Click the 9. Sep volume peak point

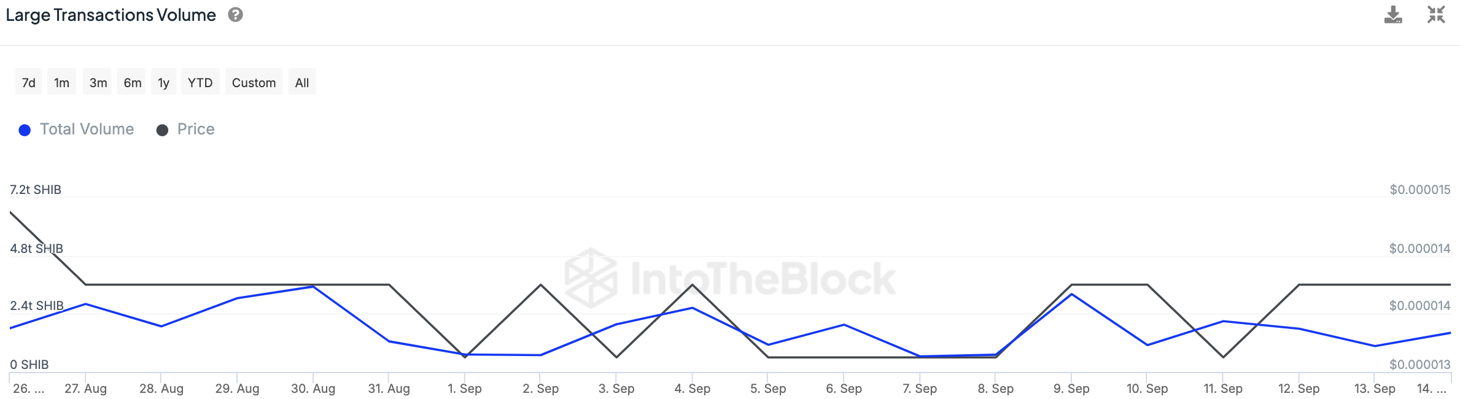click(1071, 295)
